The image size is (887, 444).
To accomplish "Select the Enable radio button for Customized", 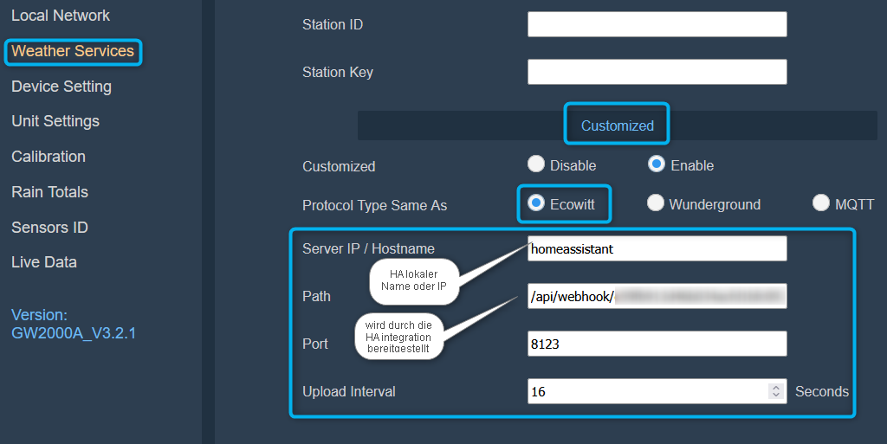I will pyautogui.click(x=657, y=164).
